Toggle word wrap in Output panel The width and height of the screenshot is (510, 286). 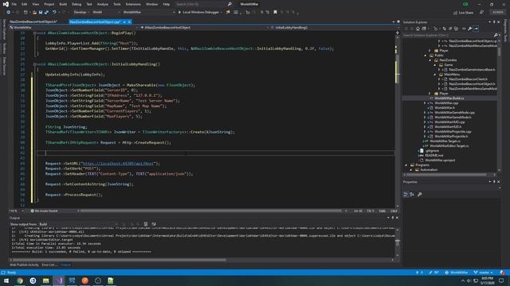154,224
